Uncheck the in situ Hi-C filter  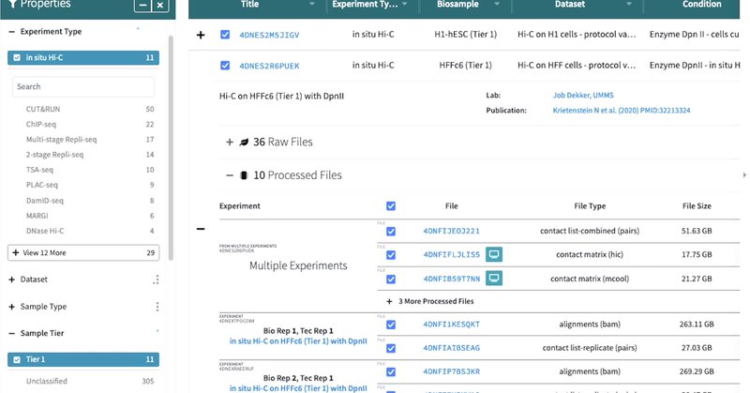pos(83,57)
